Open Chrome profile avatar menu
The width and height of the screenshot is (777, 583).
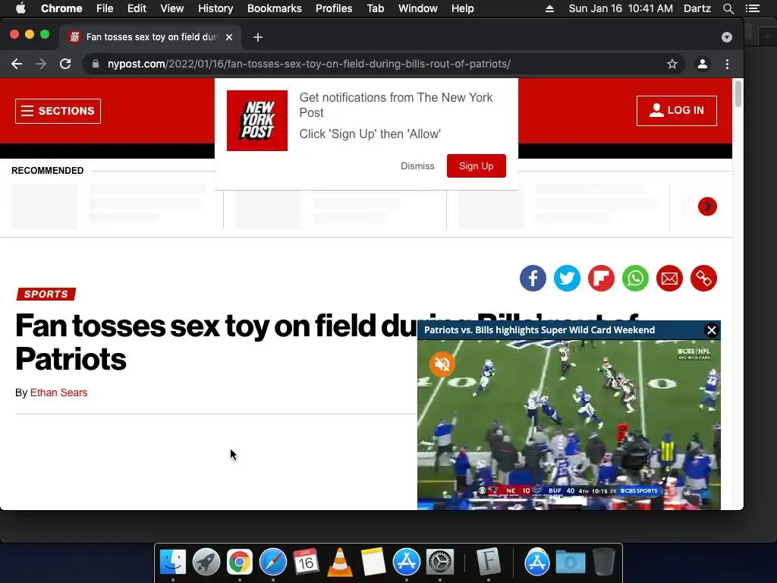click(x=702, y=64)
